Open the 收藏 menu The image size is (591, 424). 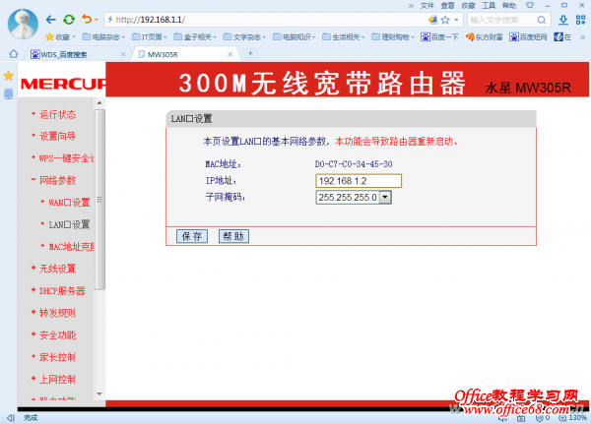468,5
